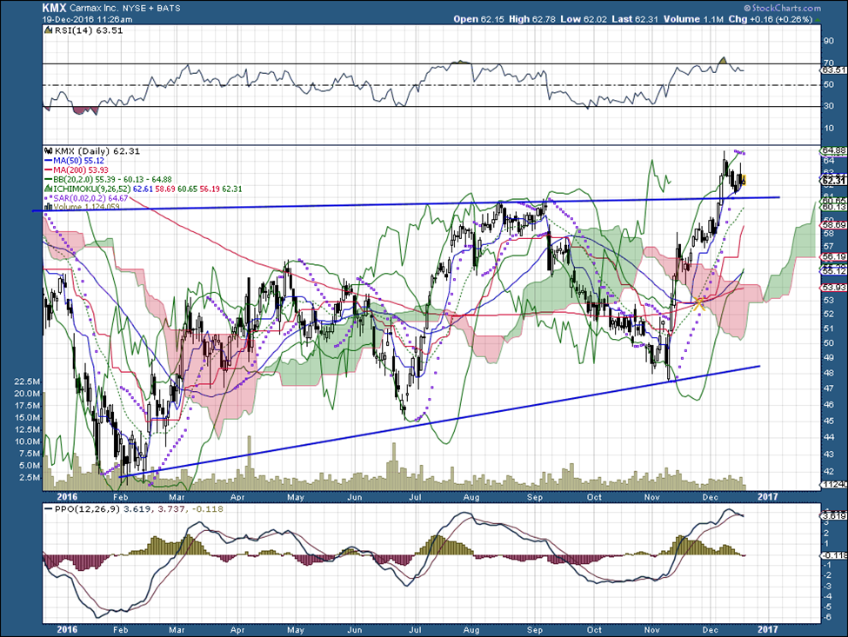Click the 42 label on price axis

[x=828, y=472]
